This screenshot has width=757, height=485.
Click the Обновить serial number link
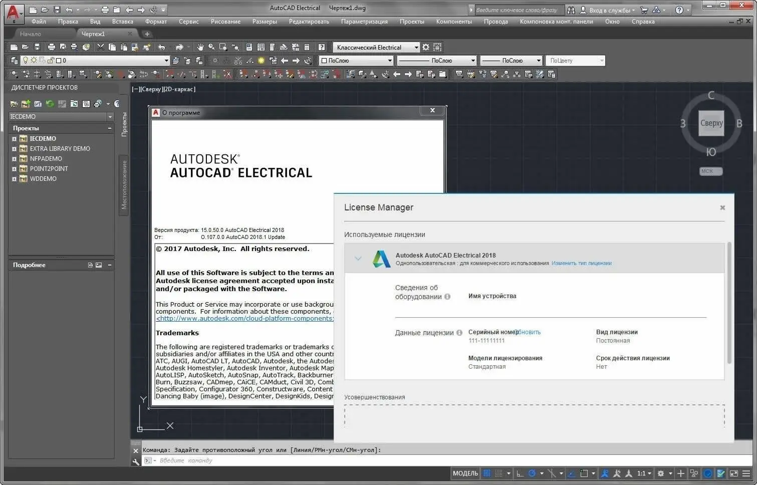pos(528,332)
